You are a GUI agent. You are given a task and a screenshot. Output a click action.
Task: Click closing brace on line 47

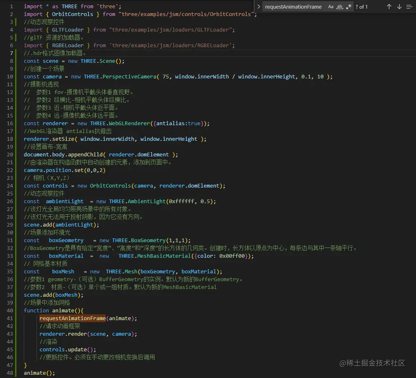25,365
